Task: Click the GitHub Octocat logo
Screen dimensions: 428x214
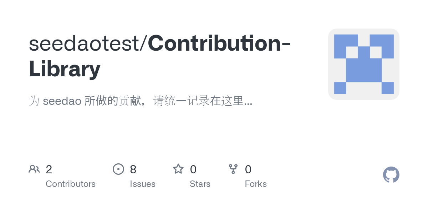Action: point(391,175)
